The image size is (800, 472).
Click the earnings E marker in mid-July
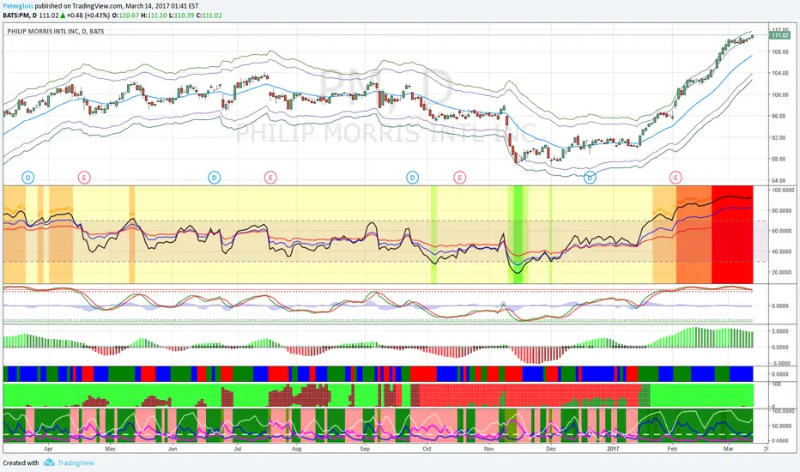click(270, 178)
